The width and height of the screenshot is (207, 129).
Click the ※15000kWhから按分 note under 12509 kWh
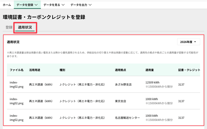159,87
